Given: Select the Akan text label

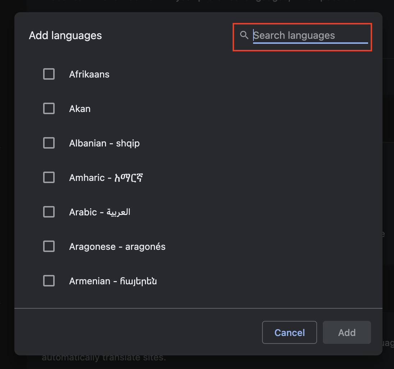Looking at the screenshot, I should tap(80, 109).
